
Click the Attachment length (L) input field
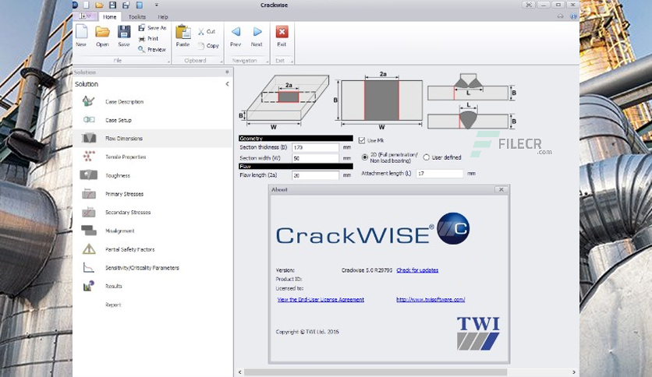tap(440, 174)
